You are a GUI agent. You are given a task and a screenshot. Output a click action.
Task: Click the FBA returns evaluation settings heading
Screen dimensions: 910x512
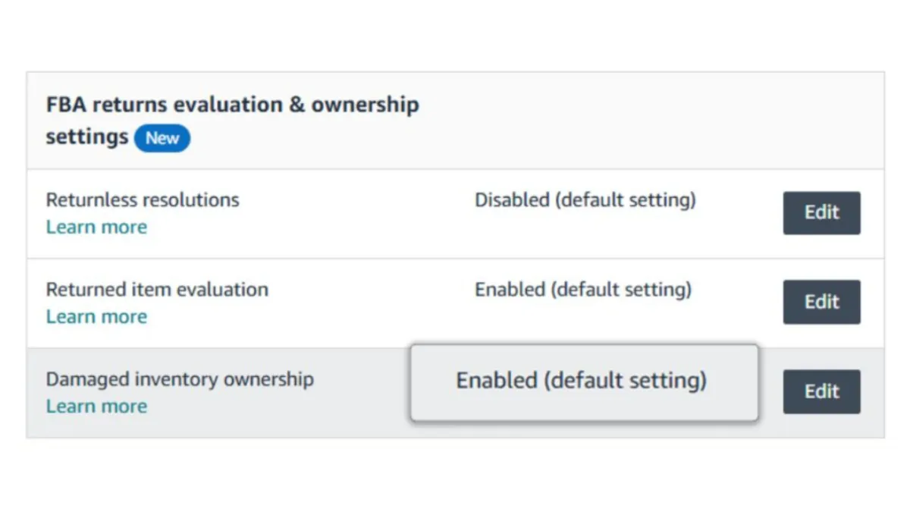232,104
